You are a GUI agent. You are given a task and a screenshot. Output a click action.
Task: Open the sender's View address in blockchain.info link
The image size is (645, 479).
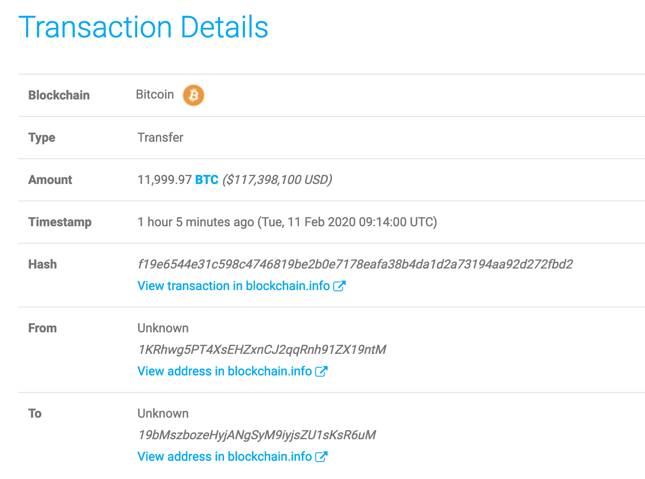225,371
